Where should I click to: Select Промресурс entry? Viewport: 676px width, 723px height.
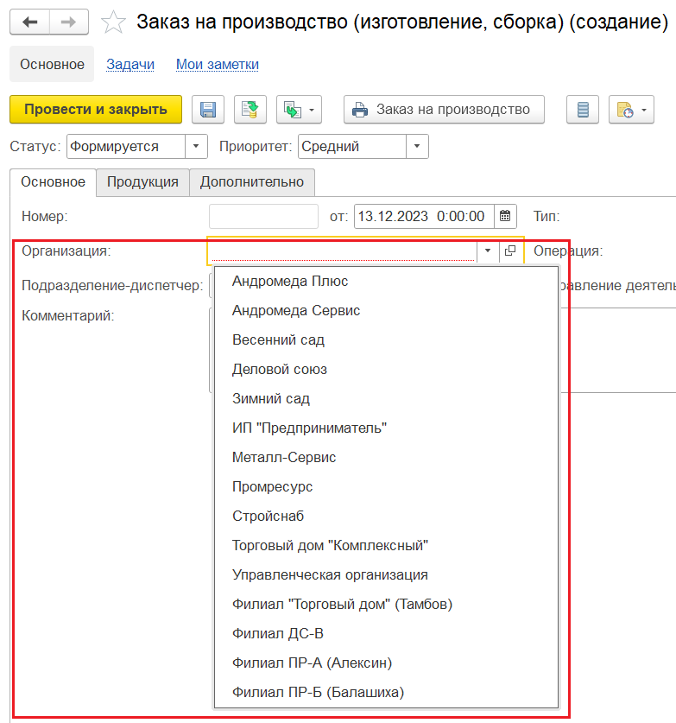(386, 487)
